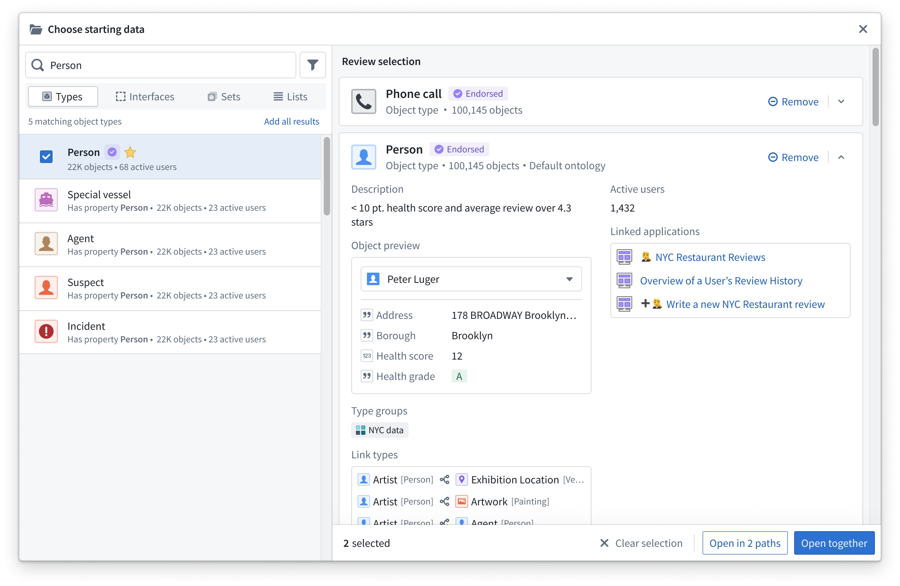Viewport: 900px width, 586px height.
Task: Click the Person search input field
Action: [x=169, y=65]
